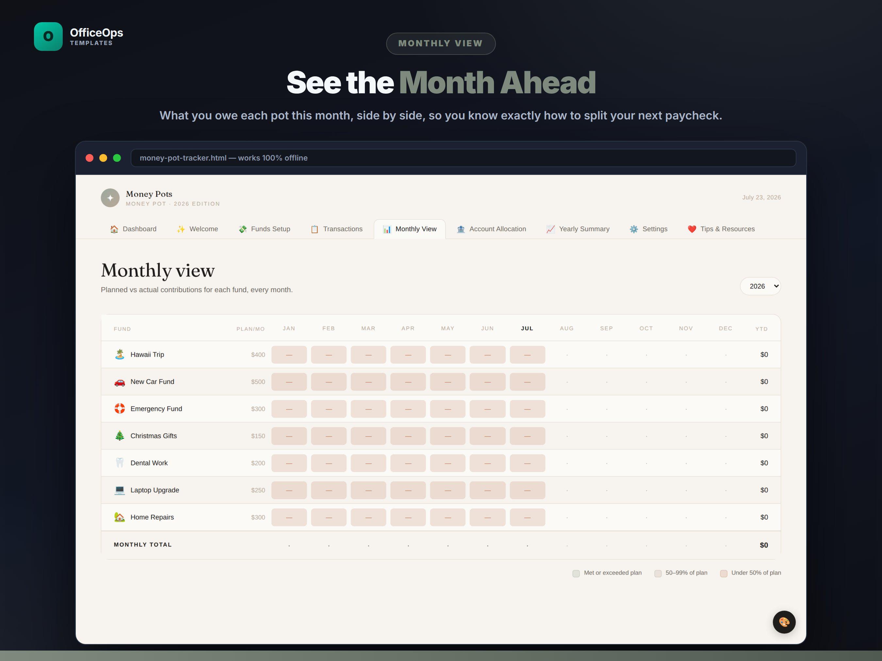882x661 pixels.
Task: Click the Christmas Gifts tree icon
Action: 120,436
